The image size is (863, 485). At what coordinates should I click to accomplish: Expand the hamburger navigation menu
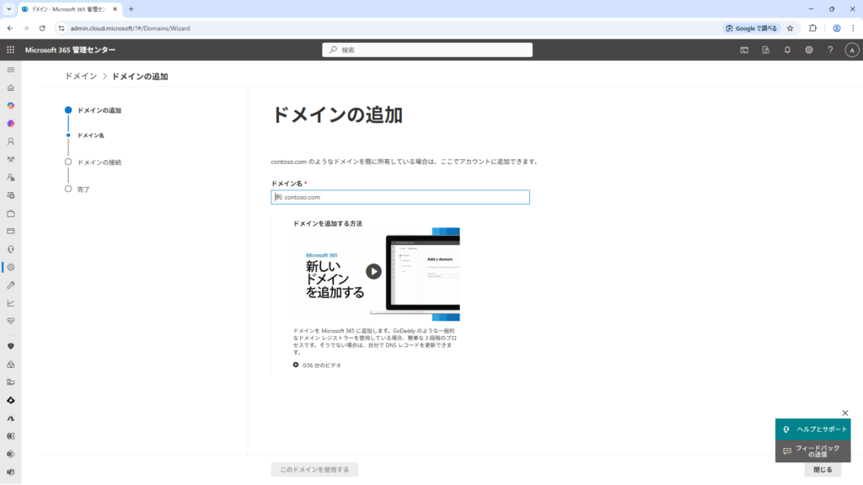[11, 69]
